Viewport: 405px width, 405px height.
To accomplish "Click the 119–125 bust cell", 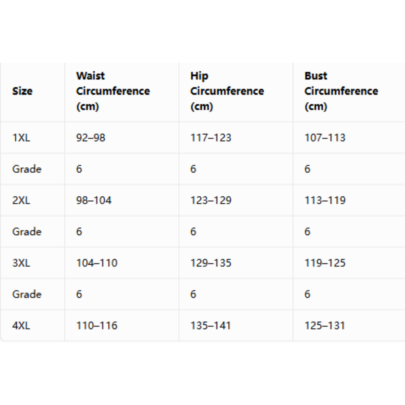I will coord(325,263).
